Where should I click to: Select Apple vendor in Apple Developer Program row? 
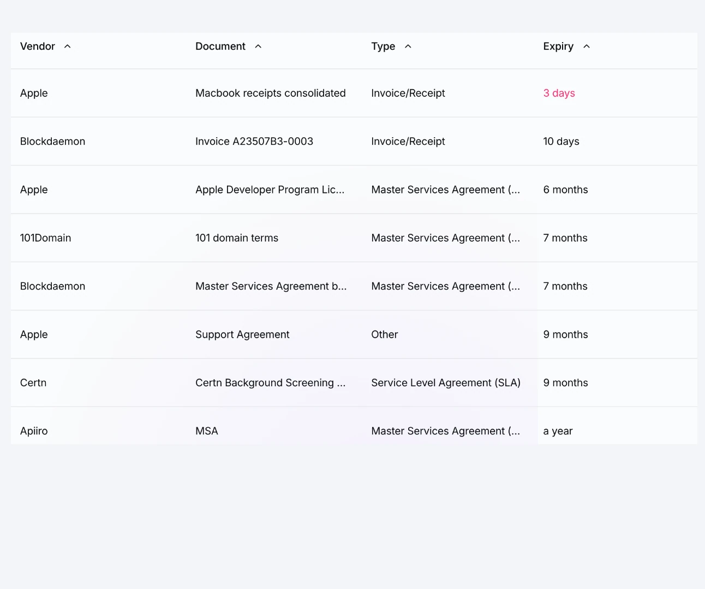(34, 190)
